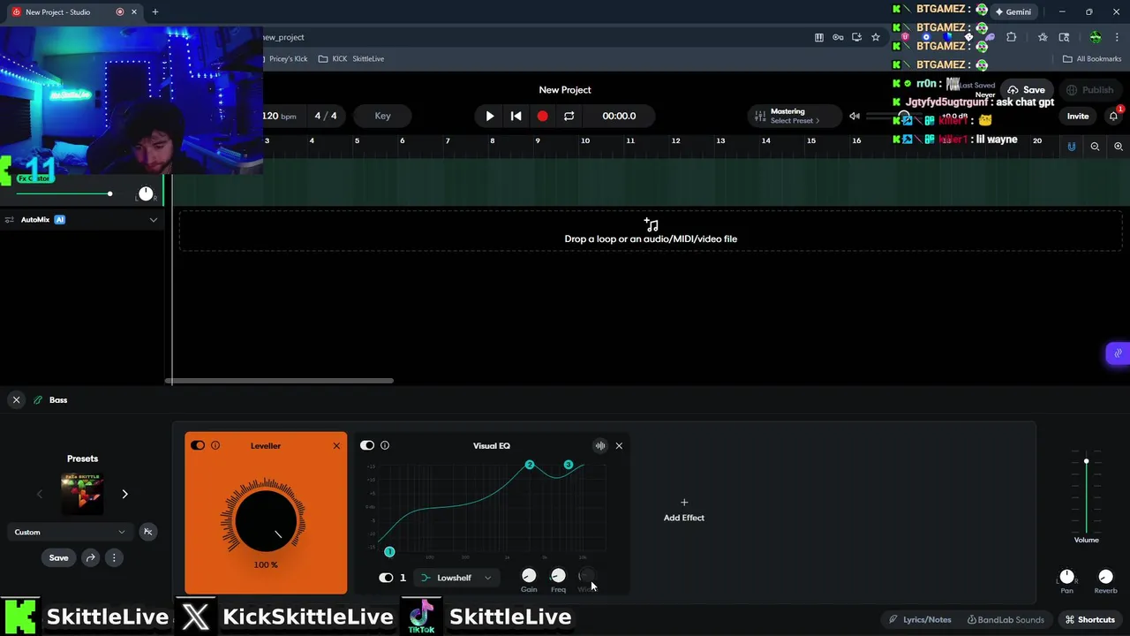1130x636 pixels.
Task: Open the KICK SkittleLive bookmark
Action: (351, 59)
